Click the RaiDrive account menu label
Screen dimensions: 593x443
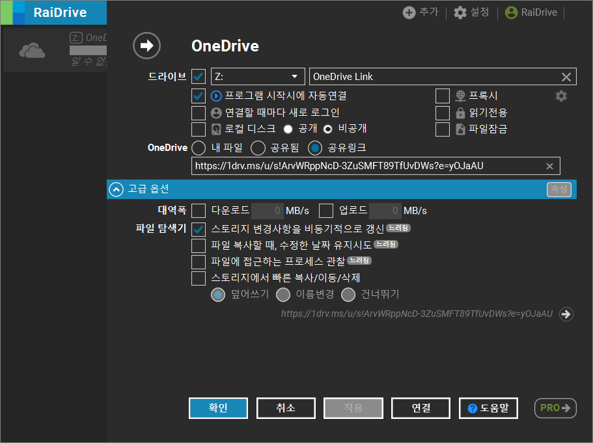(539, 12)
